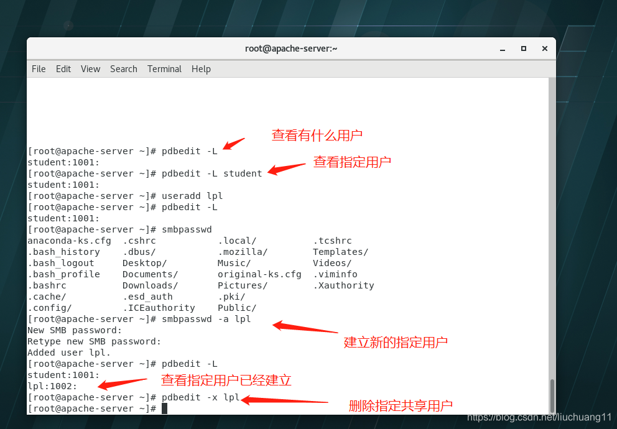Open the View menu
This screenshot has height=429, width=617.
(91, 69)
